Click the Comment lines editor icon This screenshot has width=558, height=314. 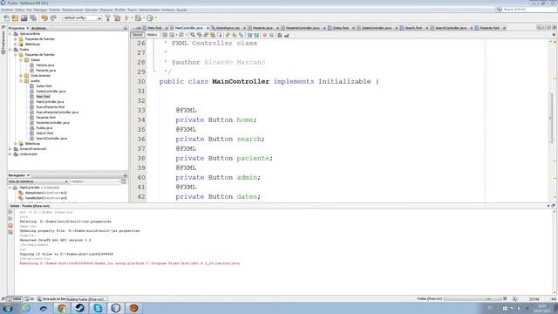pyautogui.click(x=280, y=35)
